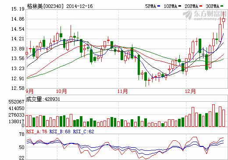
Task: Click the 30PMA legend label
Action: click(x=213, y=6)
